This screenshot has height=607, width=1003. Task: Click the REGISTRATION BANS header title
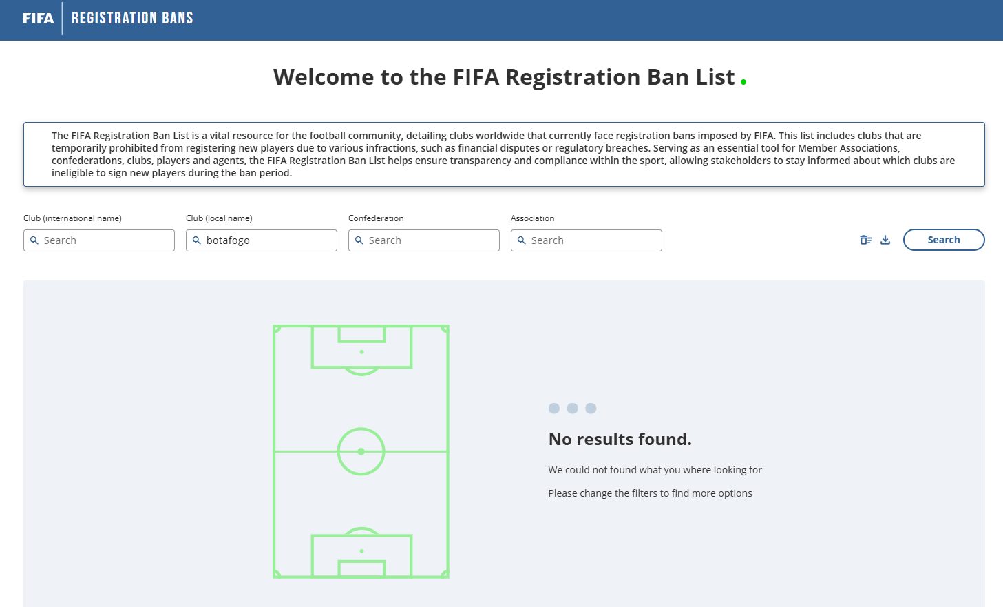[132, 18]
